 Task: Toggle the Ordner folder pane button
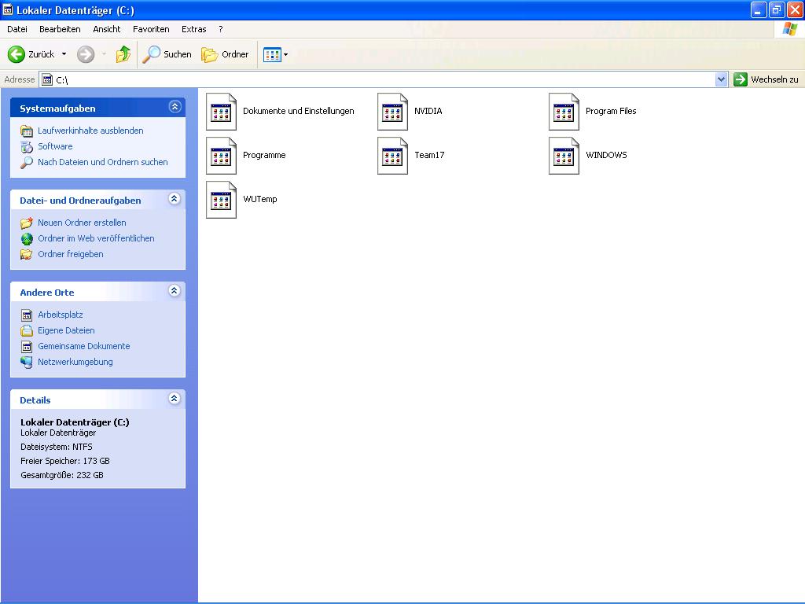tap(225, 54)
